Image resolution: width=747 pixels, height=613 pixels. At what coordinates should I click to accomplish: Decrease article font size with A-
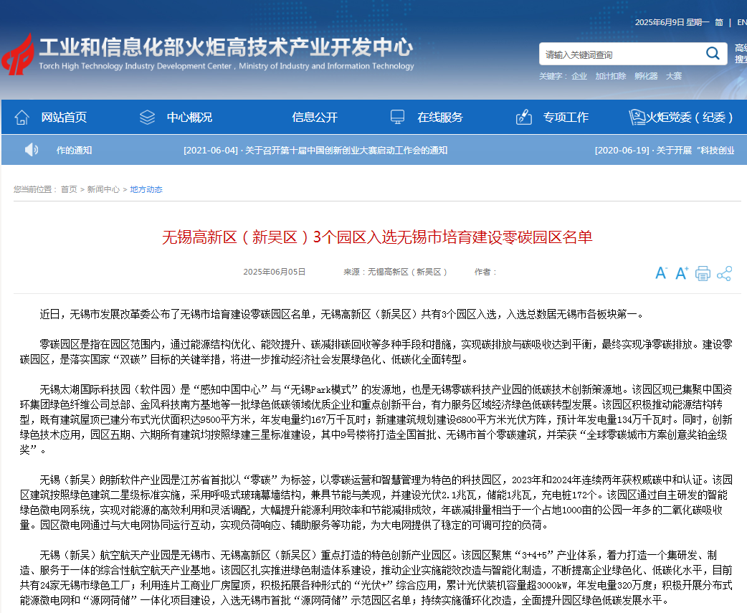point(661,273)
